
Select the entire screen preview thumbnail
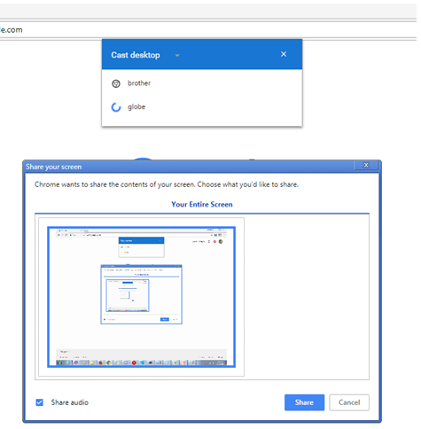click(x=141, y=297)
